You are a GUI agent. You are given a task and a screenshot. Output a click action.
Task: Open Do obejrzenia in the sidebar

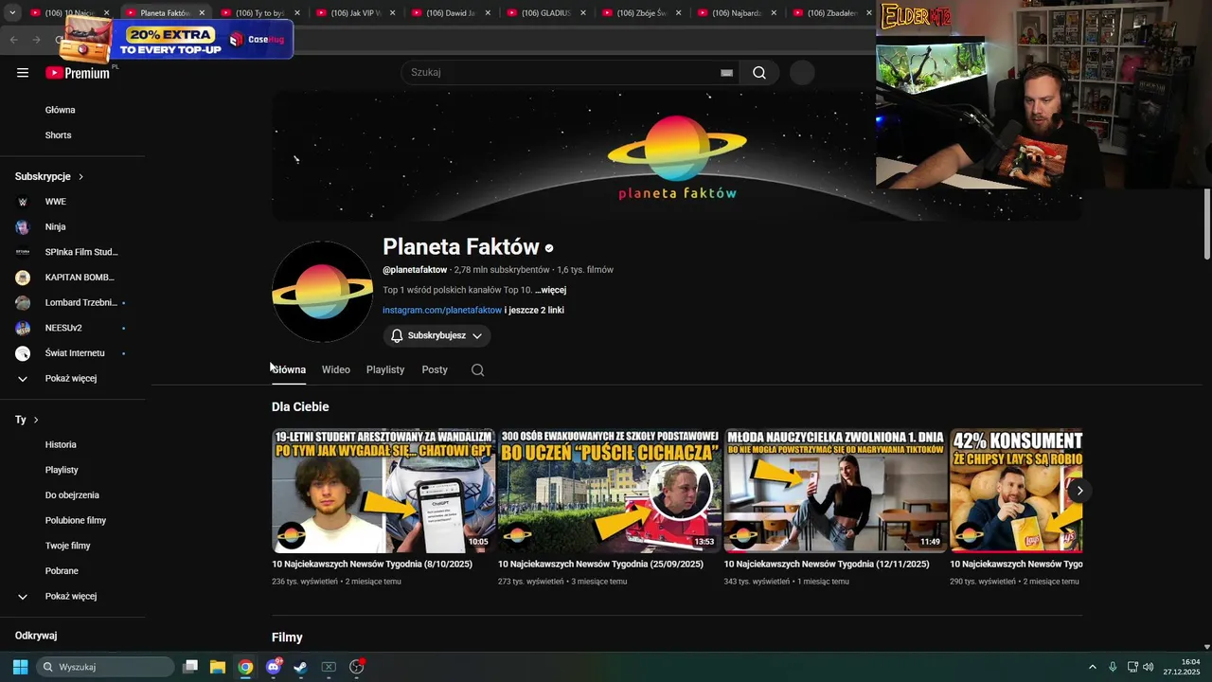pos(72,495)
